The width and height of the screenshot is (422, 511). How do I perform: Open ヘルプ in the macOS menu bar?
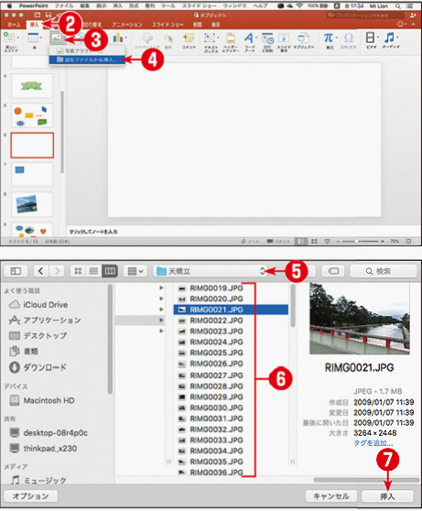tap(260, 5)
